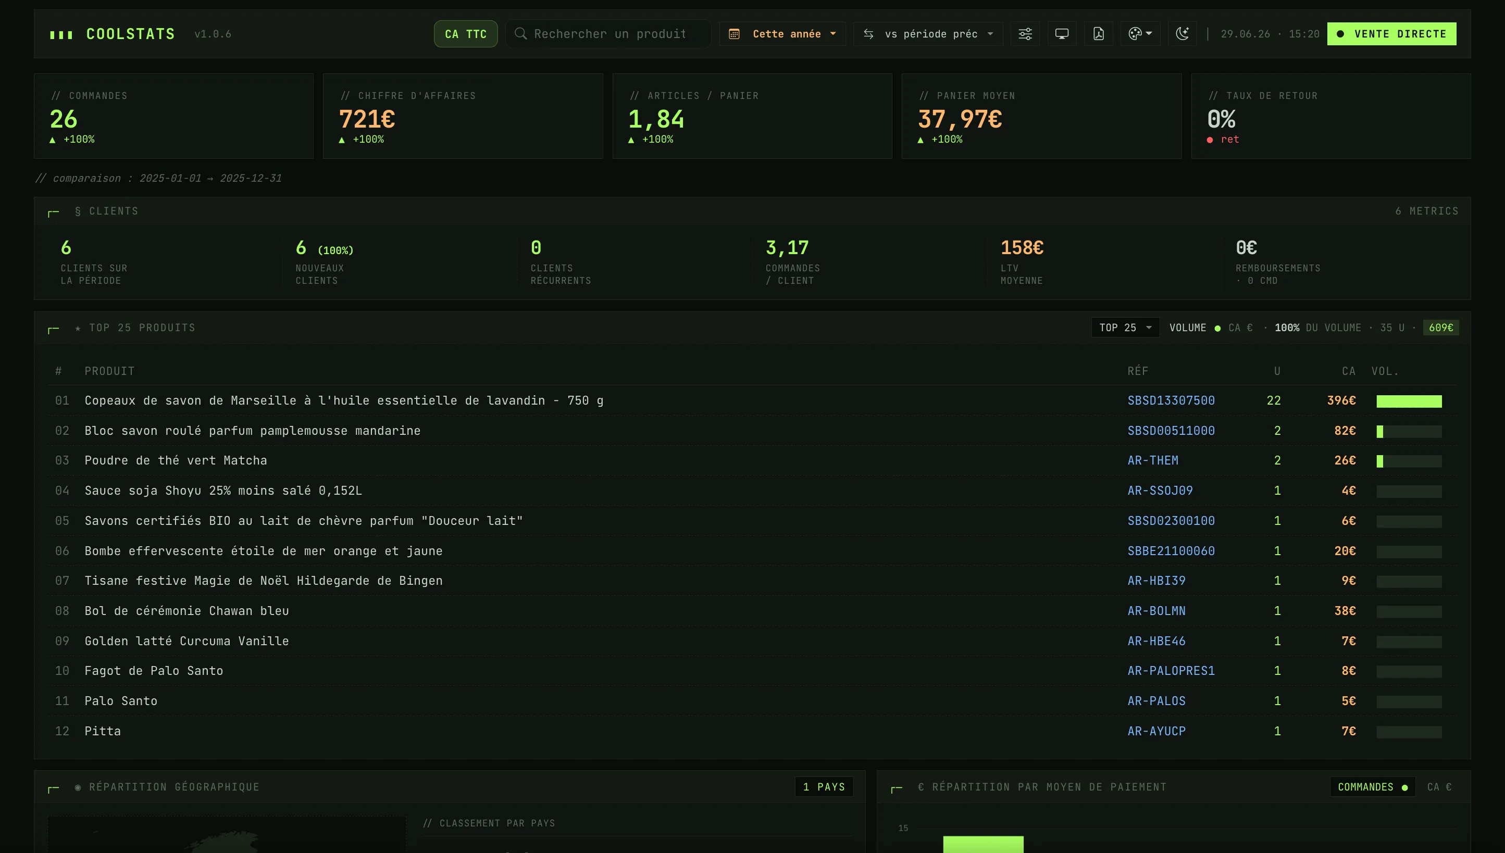The image size is (1505, 853).
Task: Open product reference AR-PALOPRES1
Action: pos(1171,671)
